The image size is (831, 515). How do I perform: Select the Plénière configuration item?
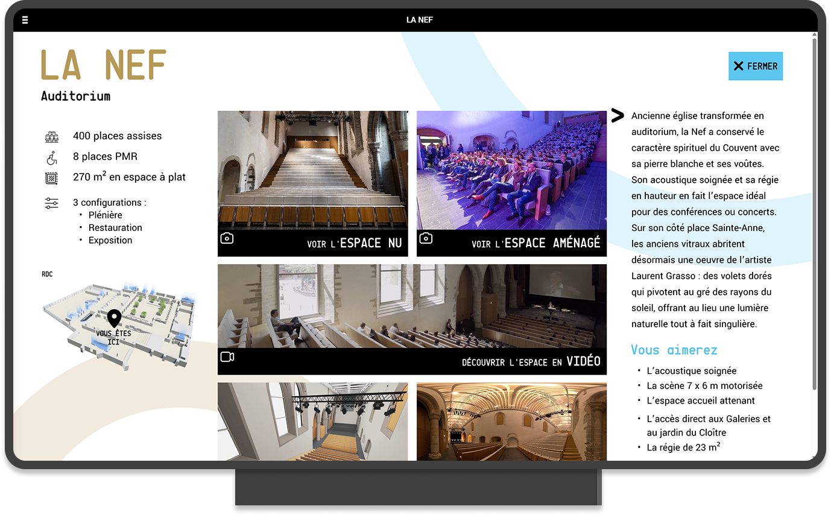click(x=105, y=215)
